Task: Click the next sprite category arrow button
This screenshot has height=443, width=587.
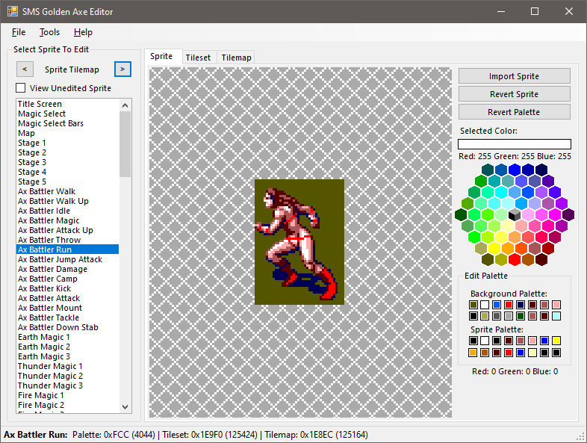Action: point(122,69)
